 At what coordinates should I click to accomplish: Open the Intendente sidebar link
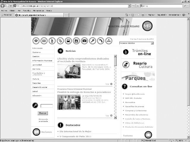37,48
